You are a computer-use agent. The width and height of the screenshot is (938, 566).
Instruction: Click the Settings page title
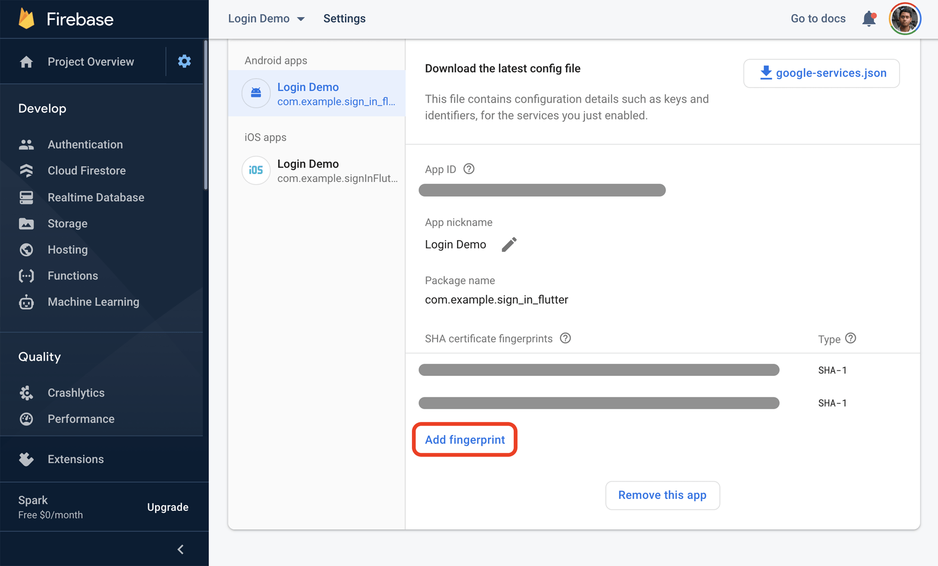click(x=344, y=19)
